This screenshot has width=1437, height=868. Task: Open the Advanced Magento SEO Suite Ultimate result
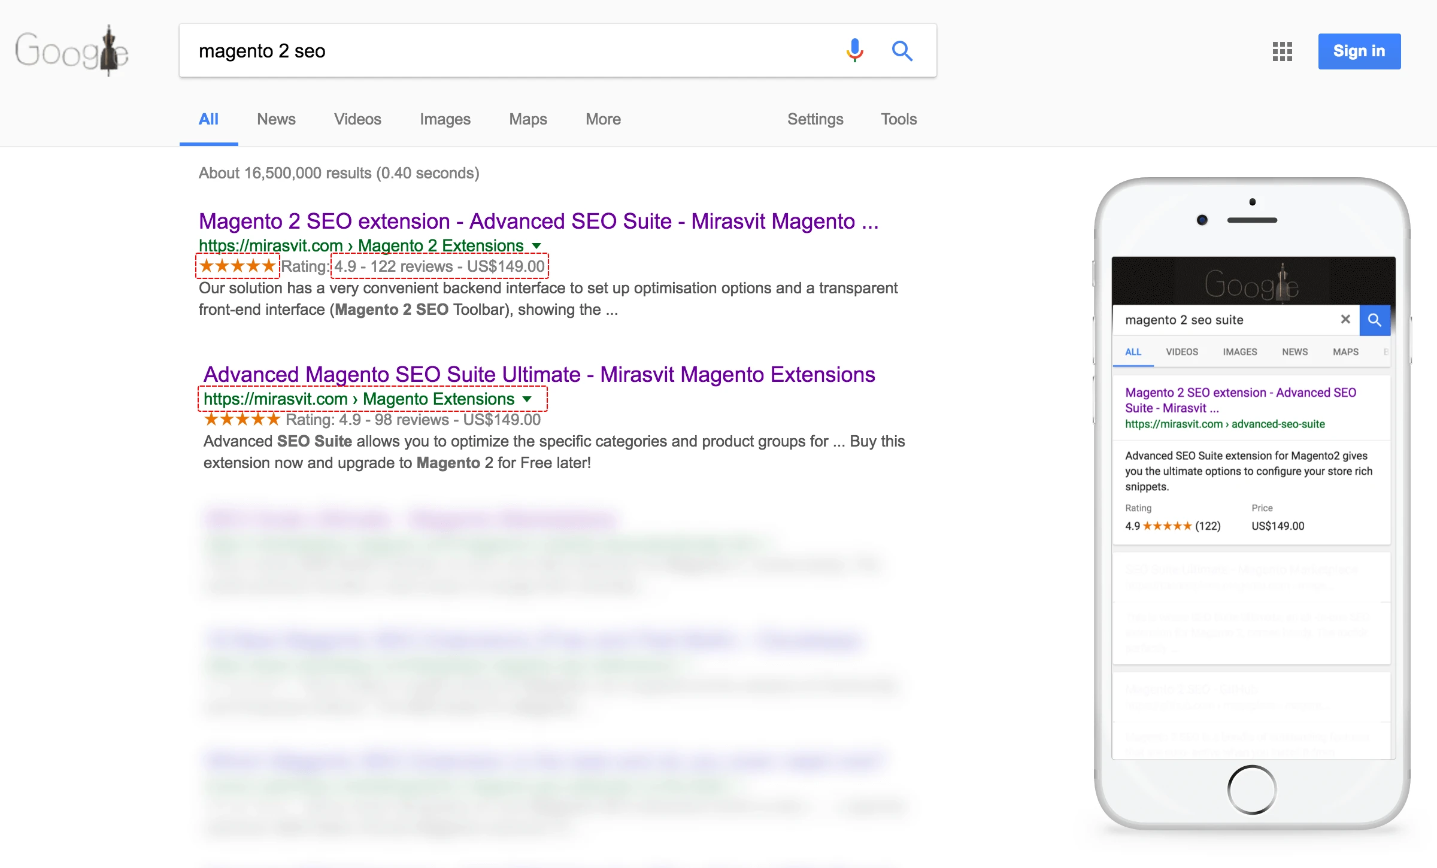(x=539, y=374)
